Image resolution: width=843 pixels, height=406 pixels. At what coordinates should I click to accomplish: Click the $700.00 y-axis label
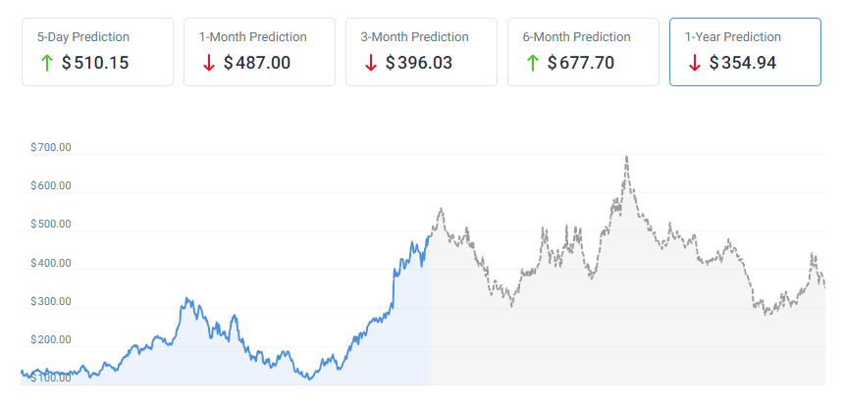[x=51, y=148]
